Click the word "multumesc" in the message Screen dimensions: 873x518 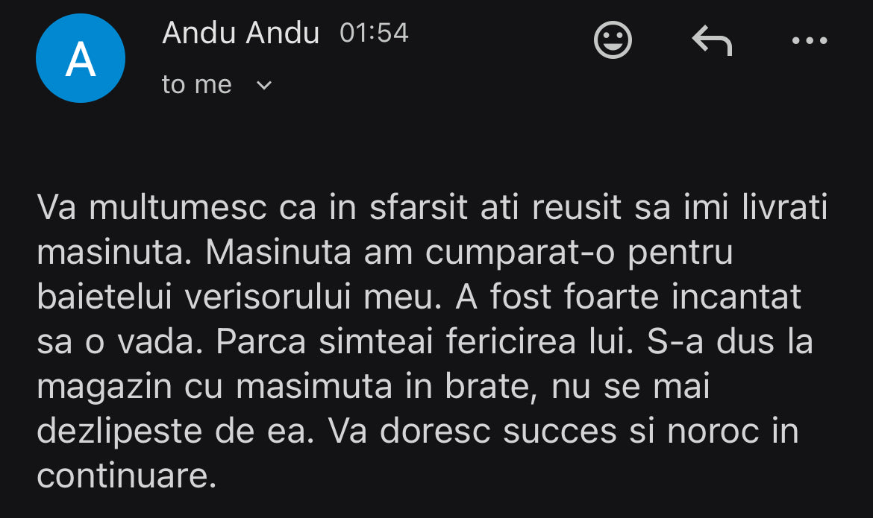[178, 209]
